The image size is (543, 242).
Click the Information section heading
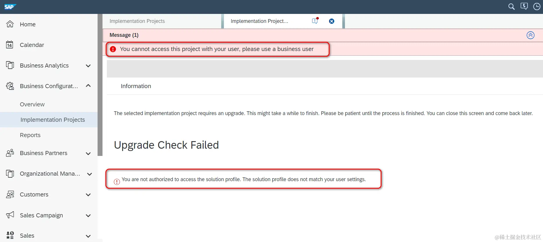click(x=136, y=86)
